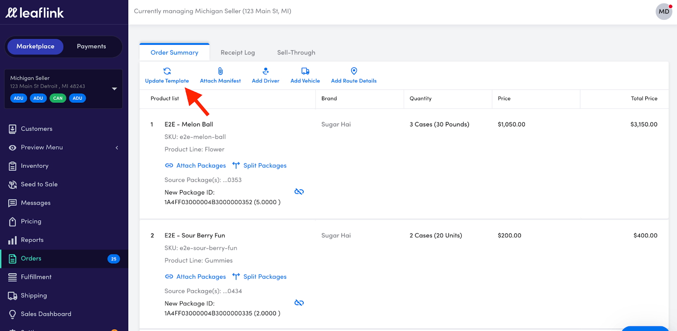Click Split Packages for E2E Melon Ball

(265, 166)
